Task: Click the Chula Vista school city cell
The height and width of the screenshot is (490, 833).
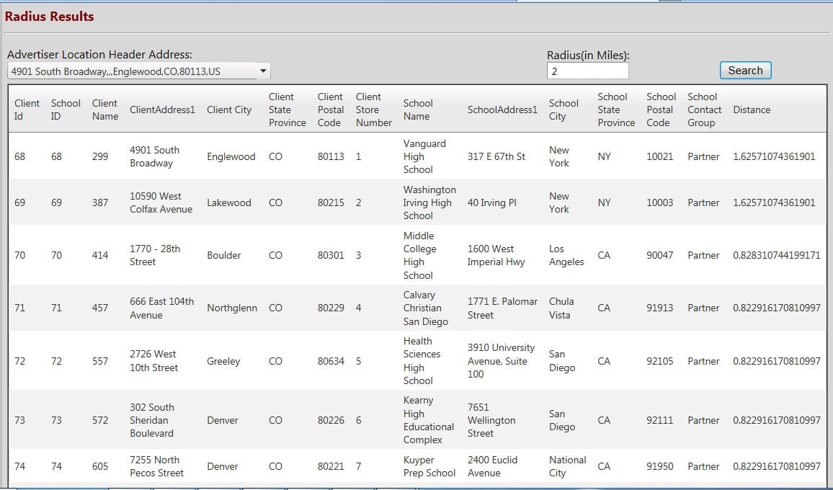Action: point(561,308)
